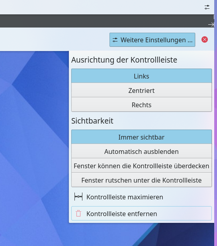Viewport: 217px width, 246px height.
Task: Enable Automatisch ausblenden for the panel
Action: (x=141, y=151)
